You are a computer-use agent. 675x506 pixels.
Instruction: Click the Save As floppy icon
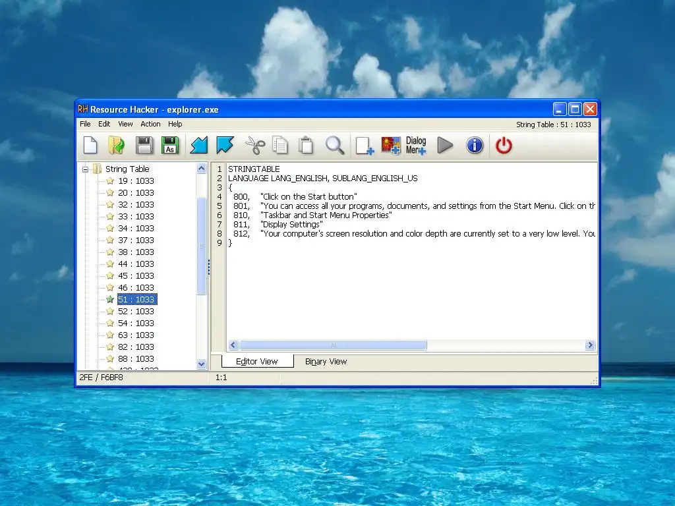(170, 145)
